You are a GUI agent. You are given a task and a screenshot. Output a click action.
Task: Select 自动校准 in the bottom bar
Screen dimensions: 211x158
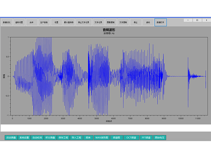point(37,138)
